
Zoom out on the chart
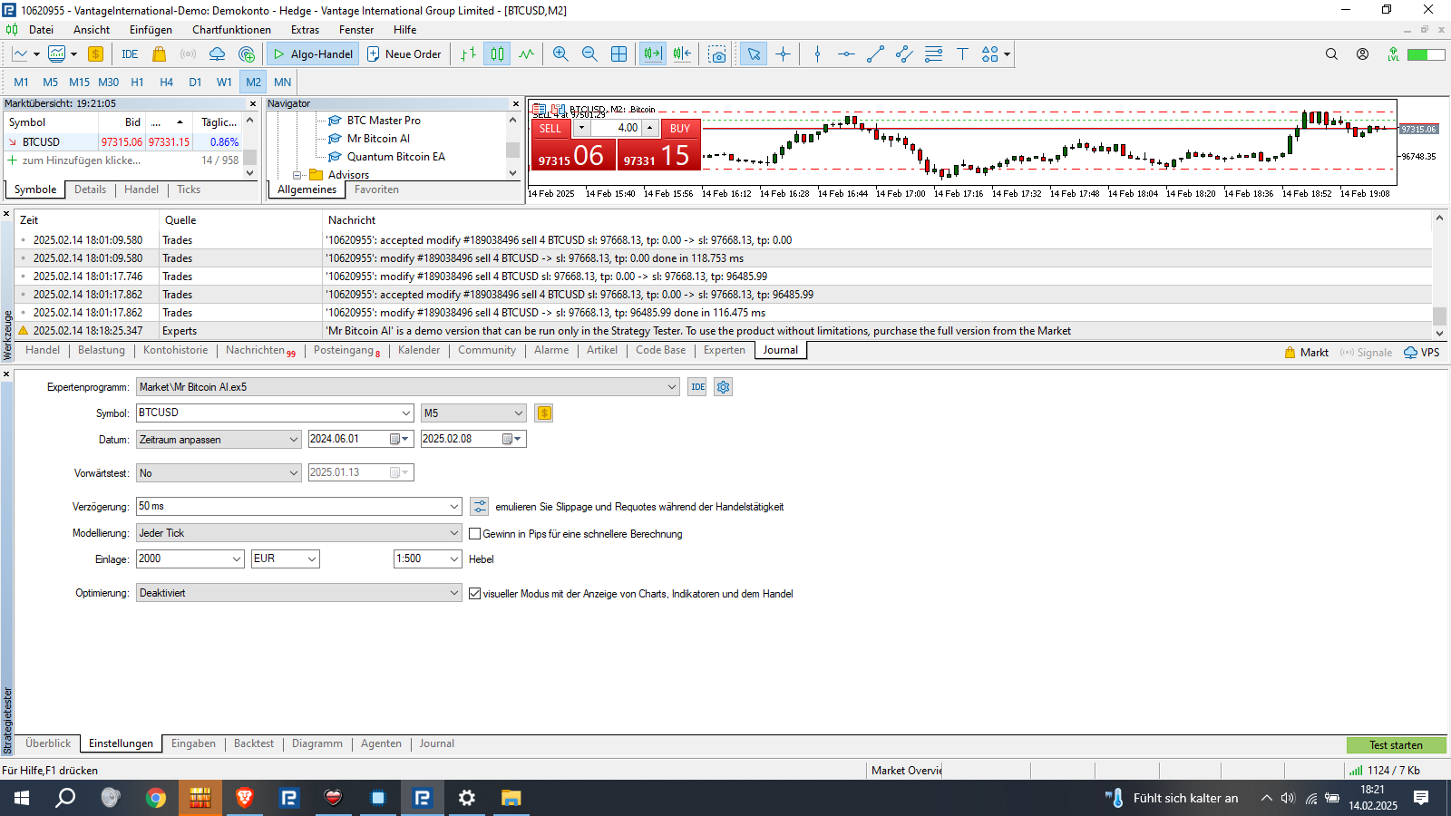pyautogui.click(x=589, y=54)
